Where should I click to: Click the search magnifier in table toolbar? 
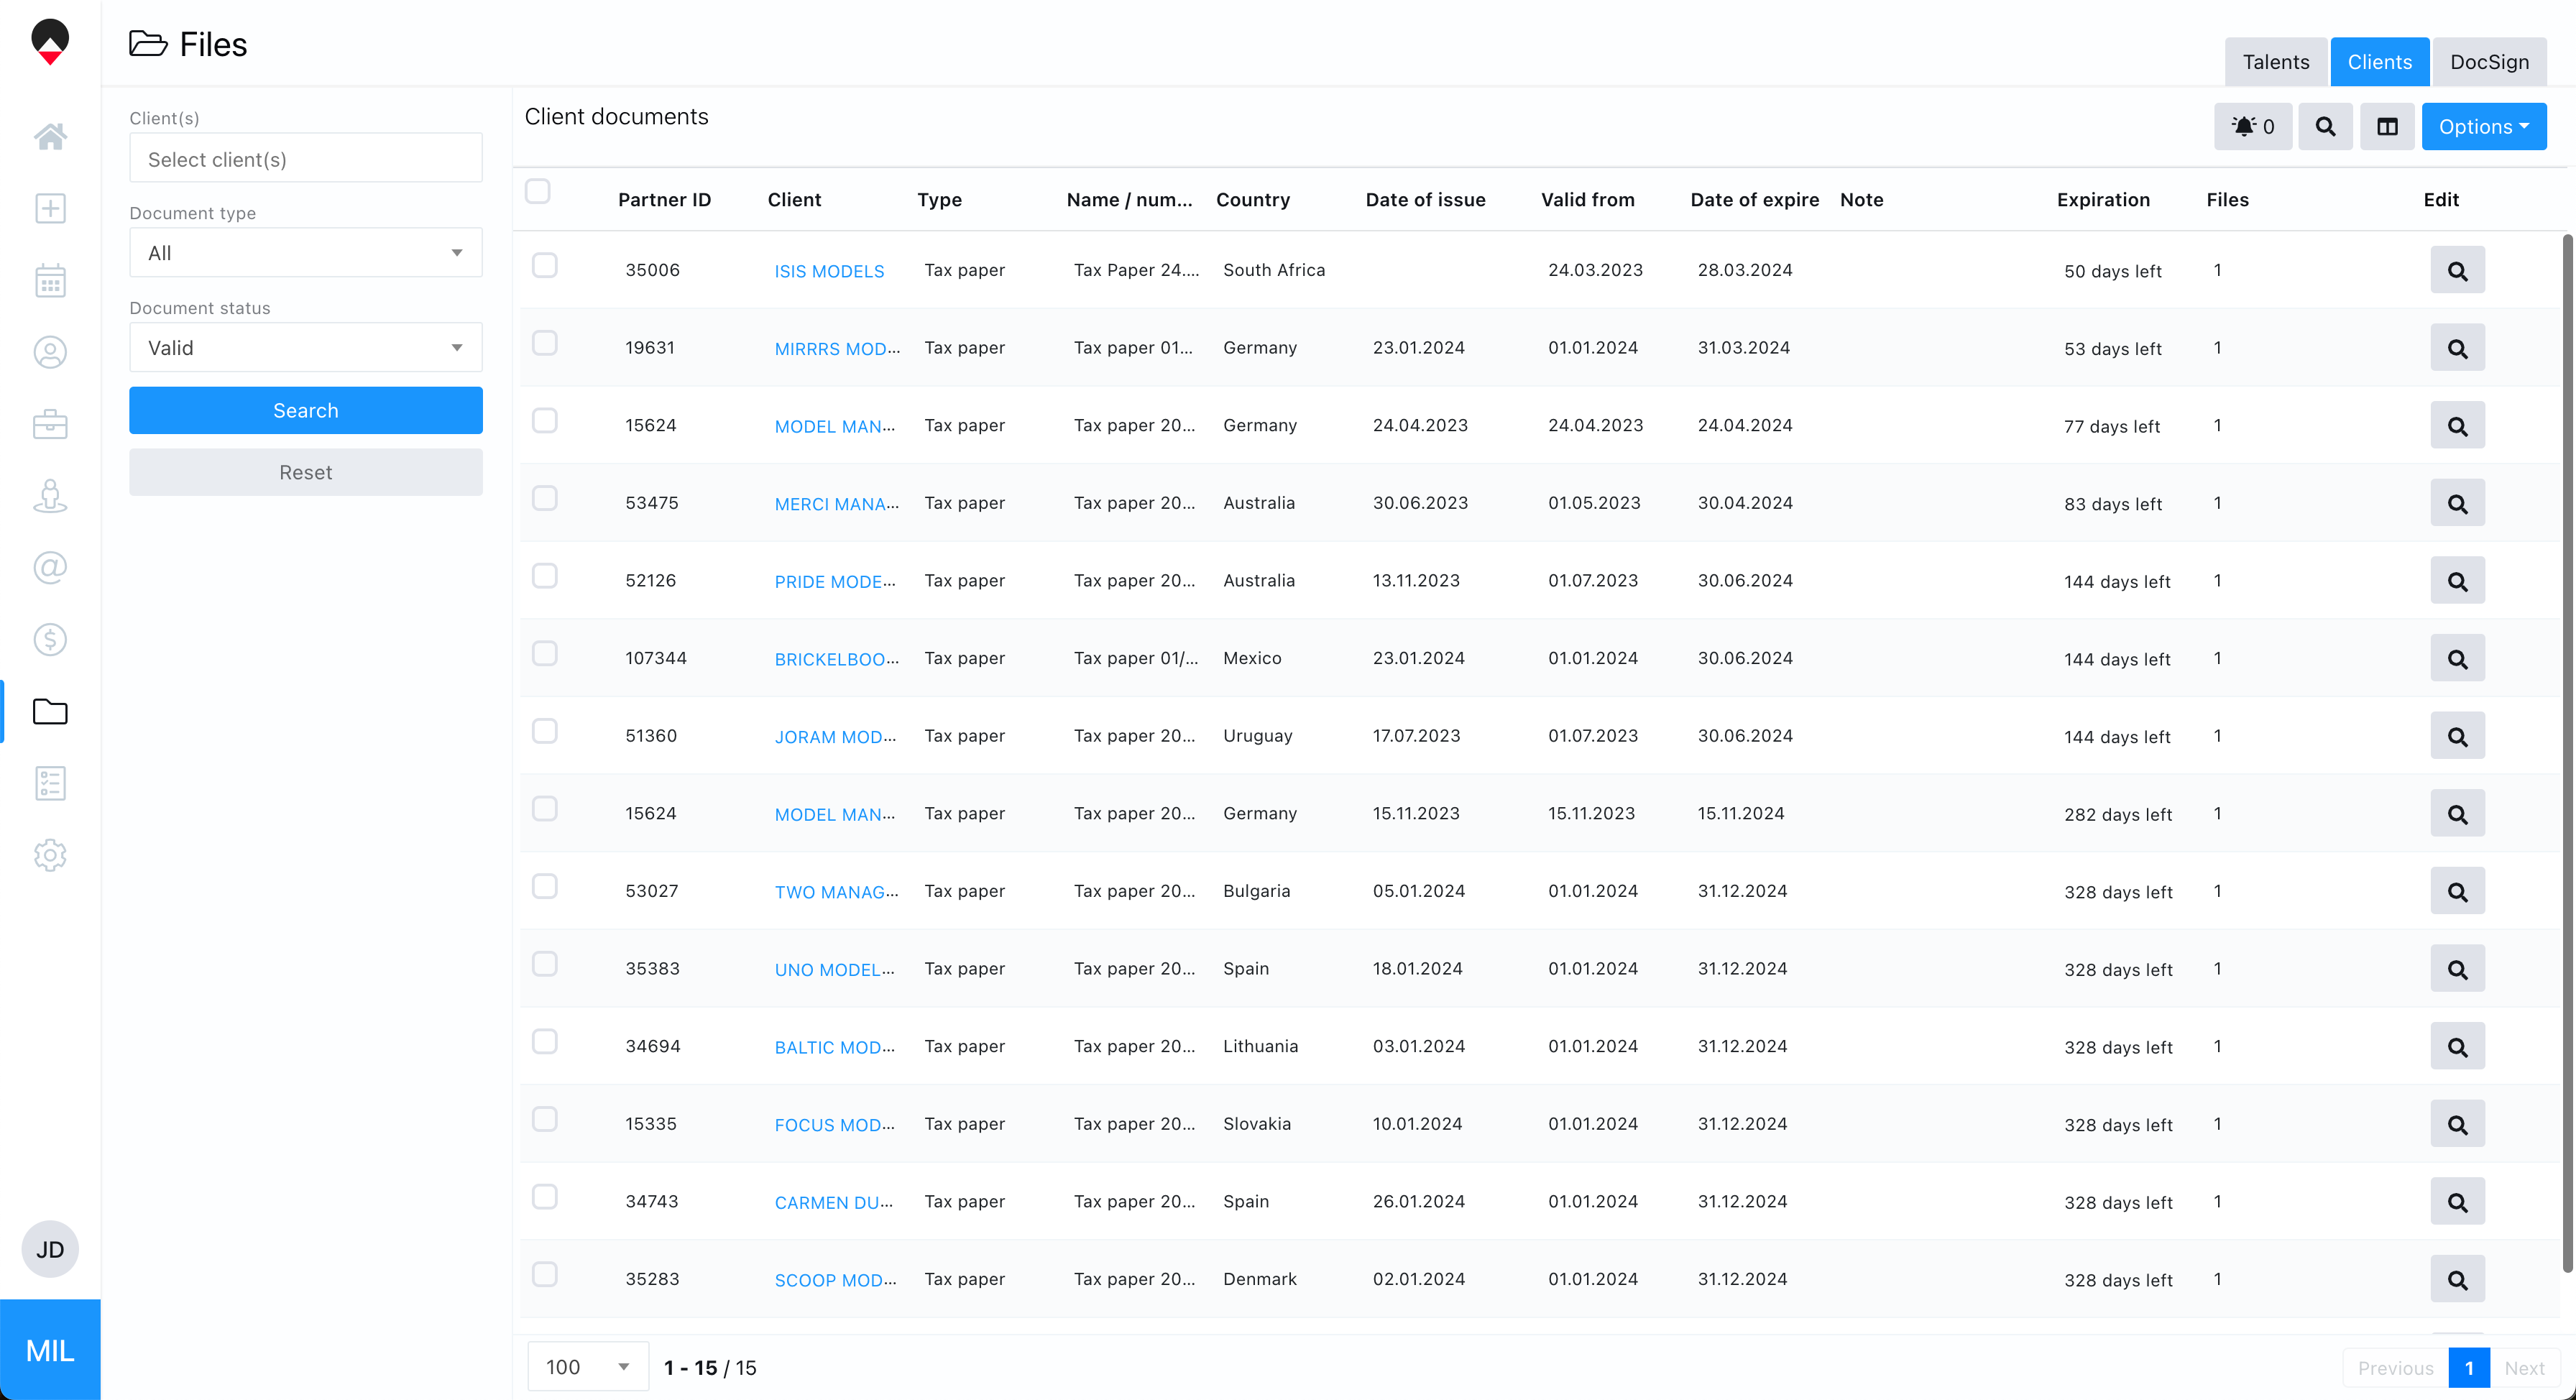click(x=2325, y=127)
